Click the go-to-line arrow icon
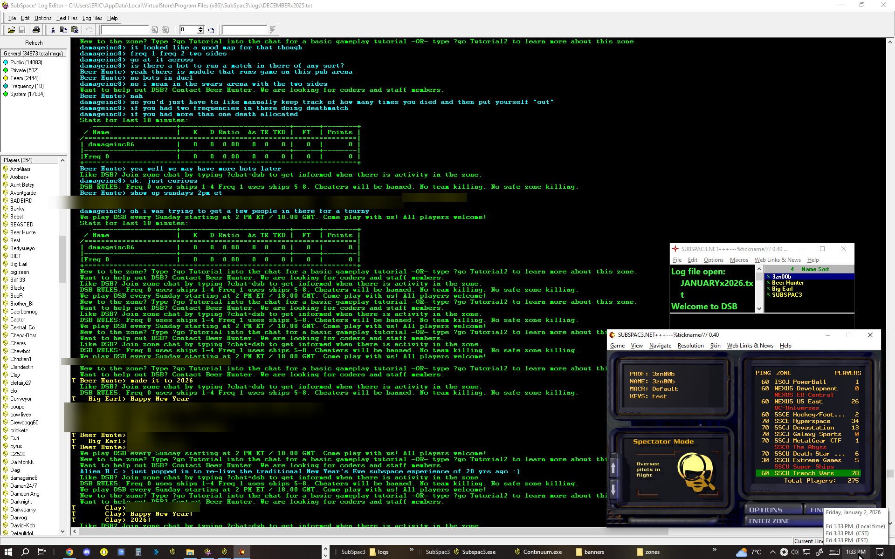 tap(211, 30)
